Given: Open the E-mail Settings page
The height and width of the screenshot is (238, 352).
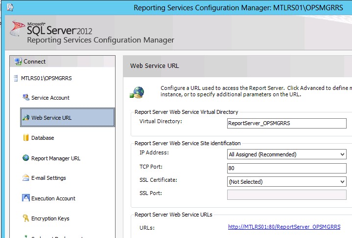Looking at the screenshot, I should click(48, 178).
